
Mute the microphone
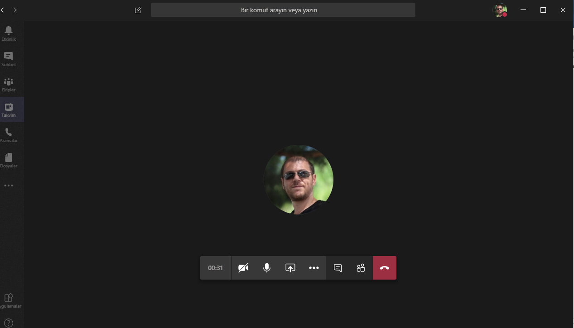pyautogui.click(x=267, y=268)
